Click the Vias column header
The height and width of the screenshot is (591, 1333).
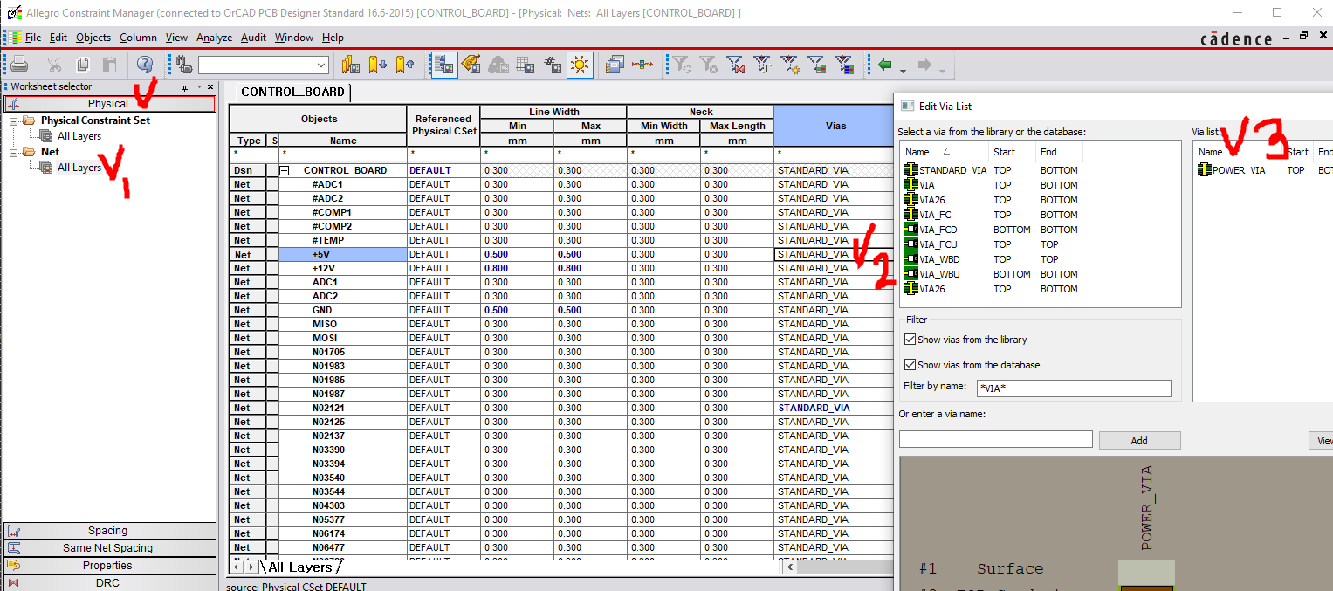[x=835, y=126]
